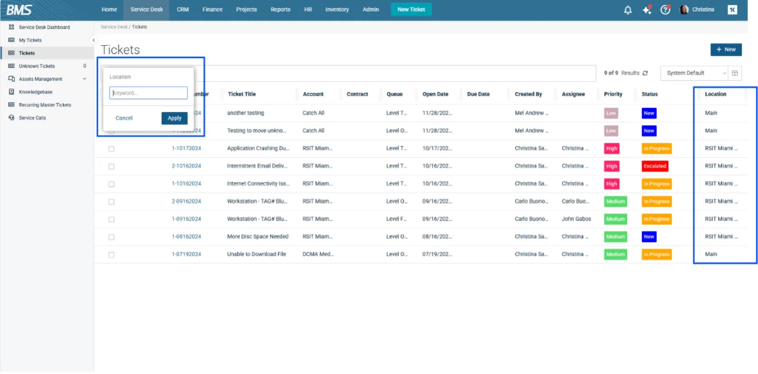This screenshot has height=374, width=758.
Task: Expand the Assets Management sidebar section
Action: click(x=84, y=79)
